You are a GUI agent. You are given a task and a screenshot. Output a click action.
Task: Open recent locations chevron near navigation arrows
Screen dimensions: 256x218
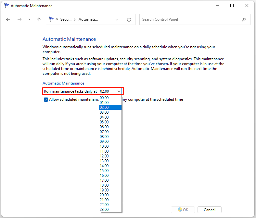[29, 19]
